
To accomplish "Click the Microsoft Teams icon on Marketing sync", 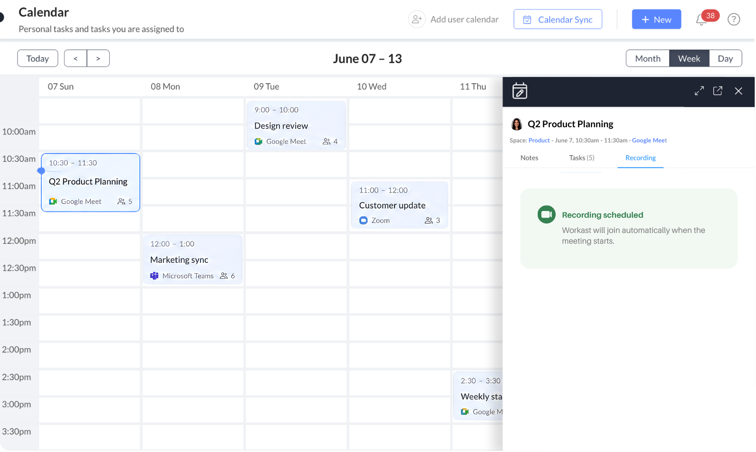I will (154, 276).
